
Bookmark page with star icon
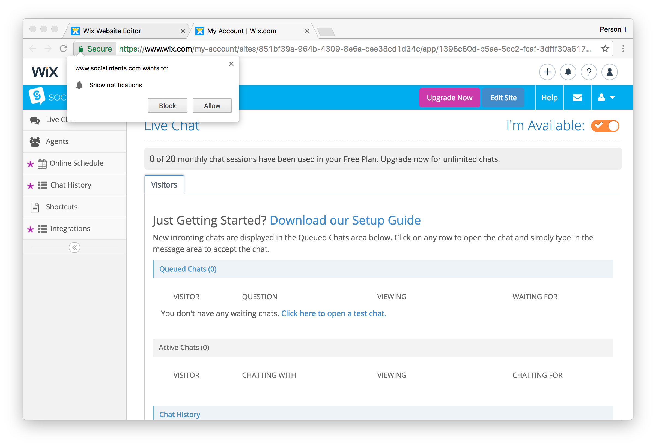(605, 49)
